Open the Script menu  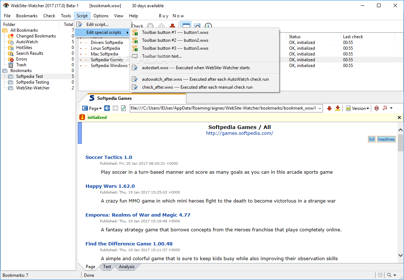pos(82,16)
